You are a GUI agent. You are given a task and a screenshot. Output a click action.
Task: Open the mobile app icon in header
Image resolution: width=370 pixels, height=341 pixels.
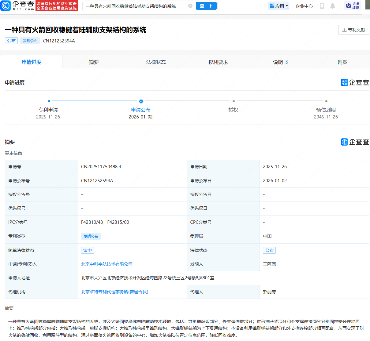coord(322,5)
